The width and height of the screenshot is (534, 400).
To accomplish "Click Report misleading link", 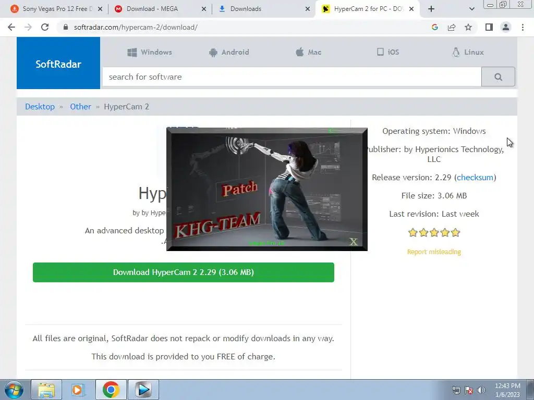I will click(434, 252).
